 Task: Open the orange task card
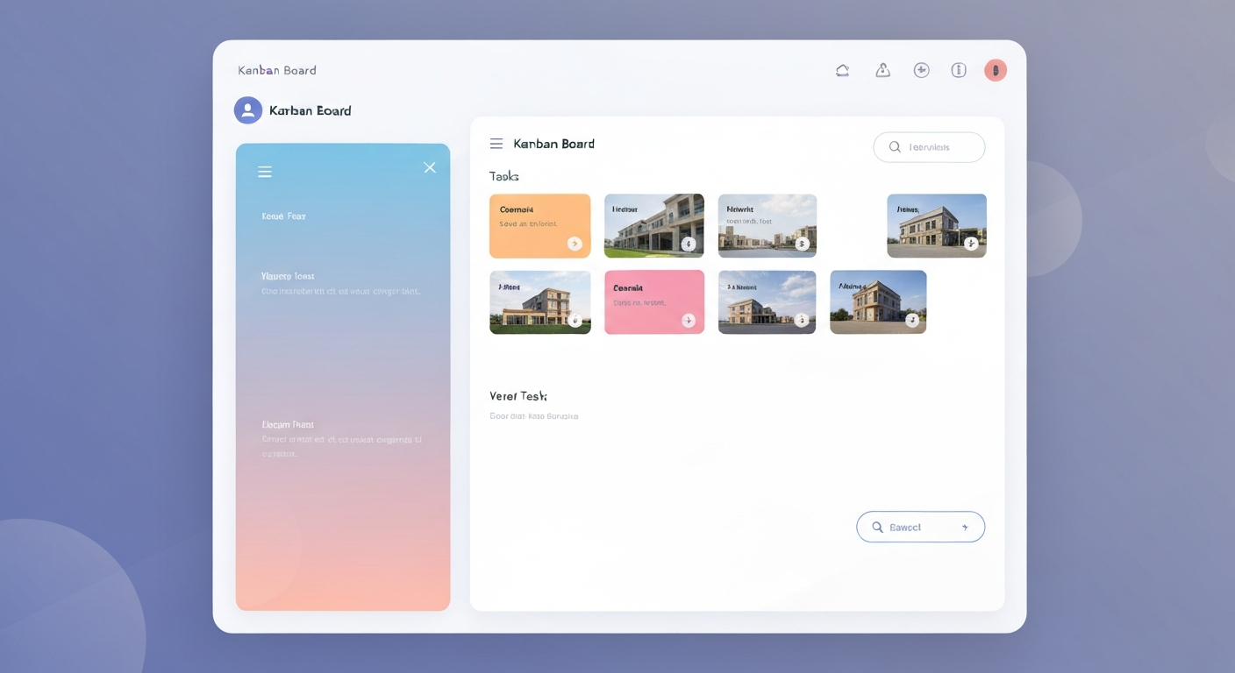point(539,226)
